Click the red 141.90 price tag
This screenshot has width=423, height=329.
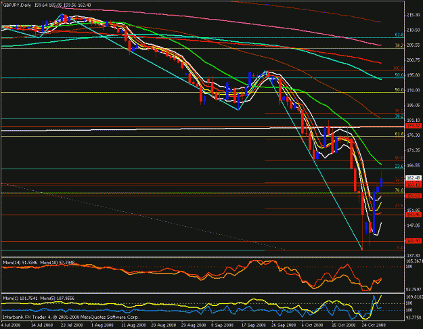tap(414, 241)
